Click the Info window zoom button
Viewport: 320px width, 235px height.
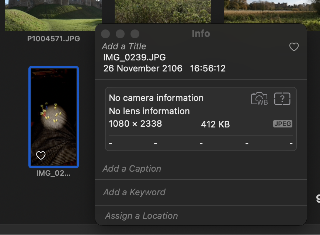[135, 34]
